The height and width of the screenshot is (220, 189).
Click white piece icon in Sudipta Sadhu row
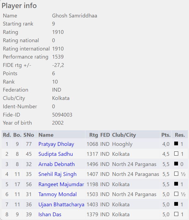point(176,154)
